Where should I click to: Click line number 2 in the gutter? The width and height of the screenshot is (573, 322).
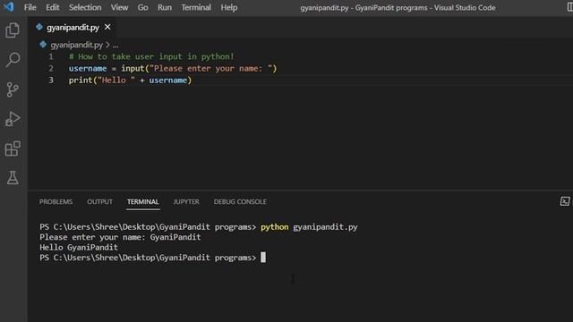pos(51,68)
